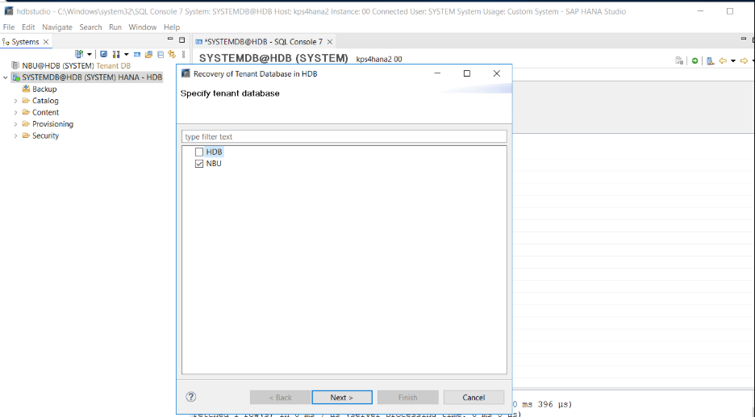Click the 'Specify tenant database' heading

[x=230, y=94]
